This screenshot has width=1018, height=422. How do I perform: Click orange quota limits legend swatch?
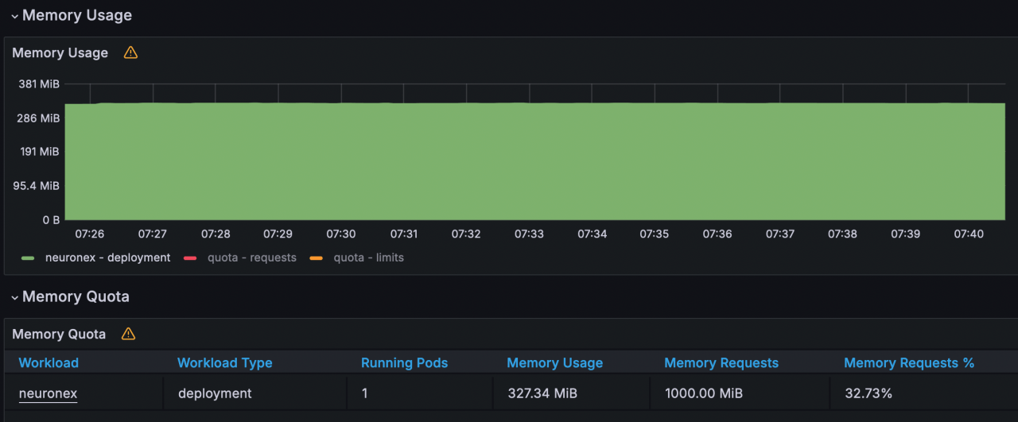tap(316, 258)
